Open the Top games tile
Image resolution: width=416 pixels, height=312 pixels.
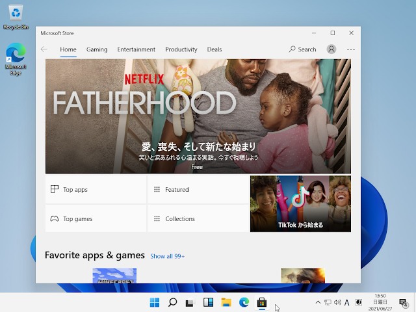tap(96, 218)
